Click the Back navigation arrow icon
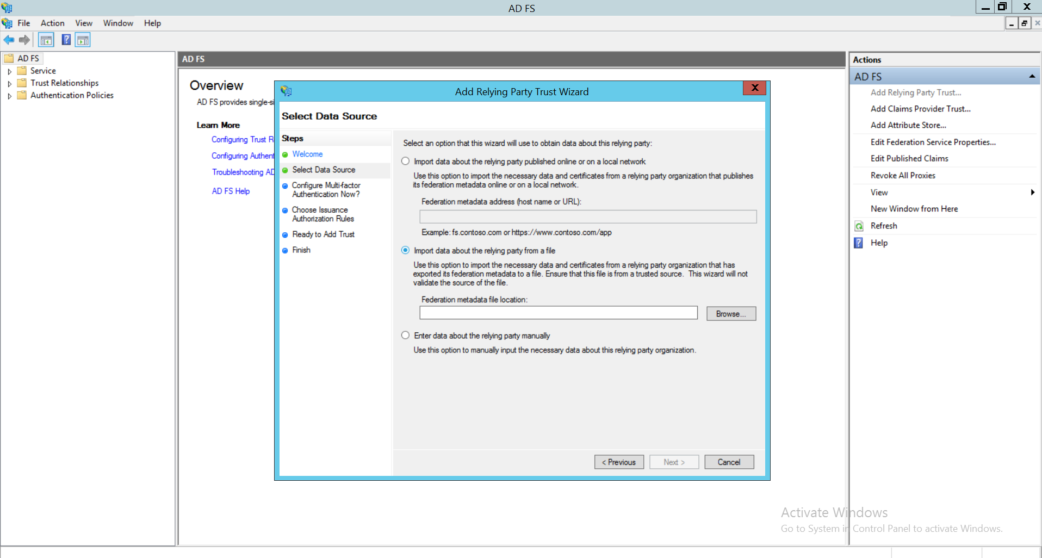The height and width of the screenshot is (558, 1042). (x=9, y=40)
